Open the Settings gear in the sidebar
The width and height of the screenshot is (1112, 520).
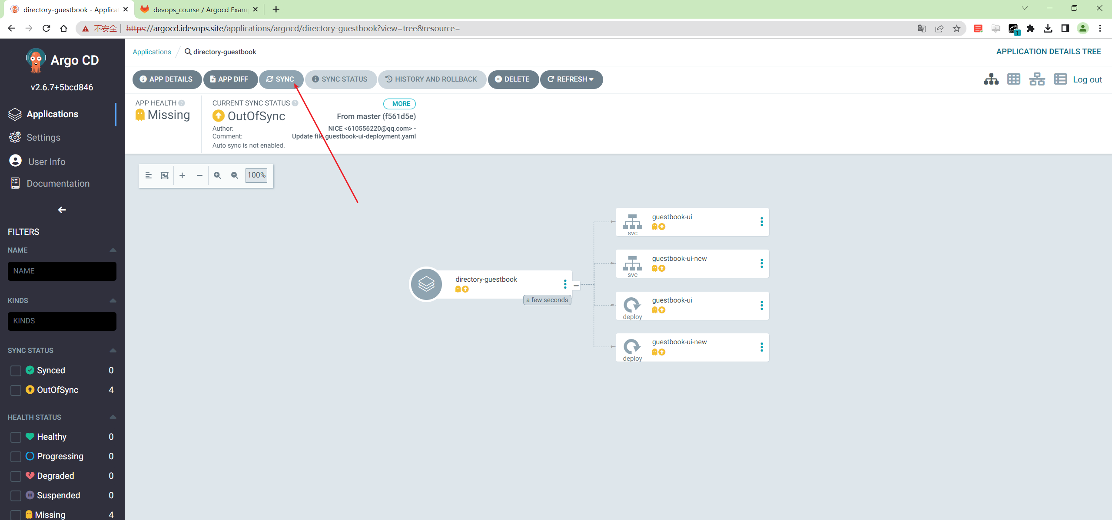(15, 137)
